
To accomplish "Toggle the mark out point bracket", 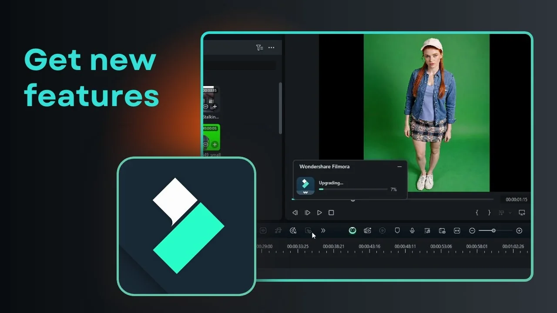I will click(x=488, y=213).
